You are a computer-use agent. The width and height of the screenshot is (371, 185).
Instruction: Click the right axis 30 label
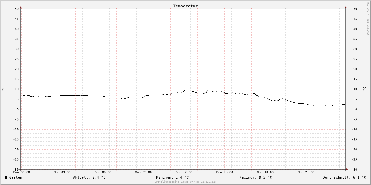355,49
